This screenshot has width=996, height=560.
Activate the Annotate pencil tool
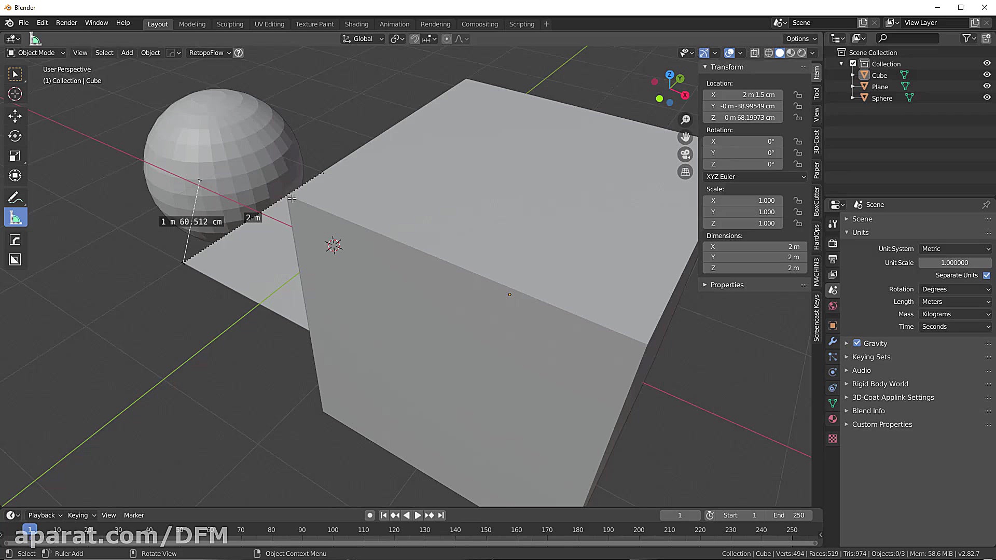(x=15, y=198)
